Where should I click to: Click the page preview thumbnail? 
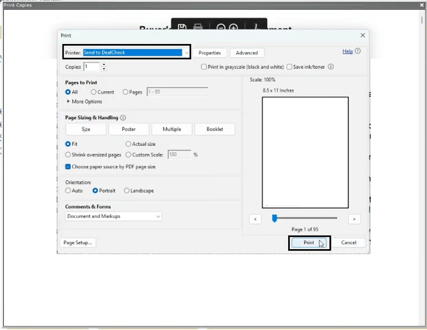point(305,152)
